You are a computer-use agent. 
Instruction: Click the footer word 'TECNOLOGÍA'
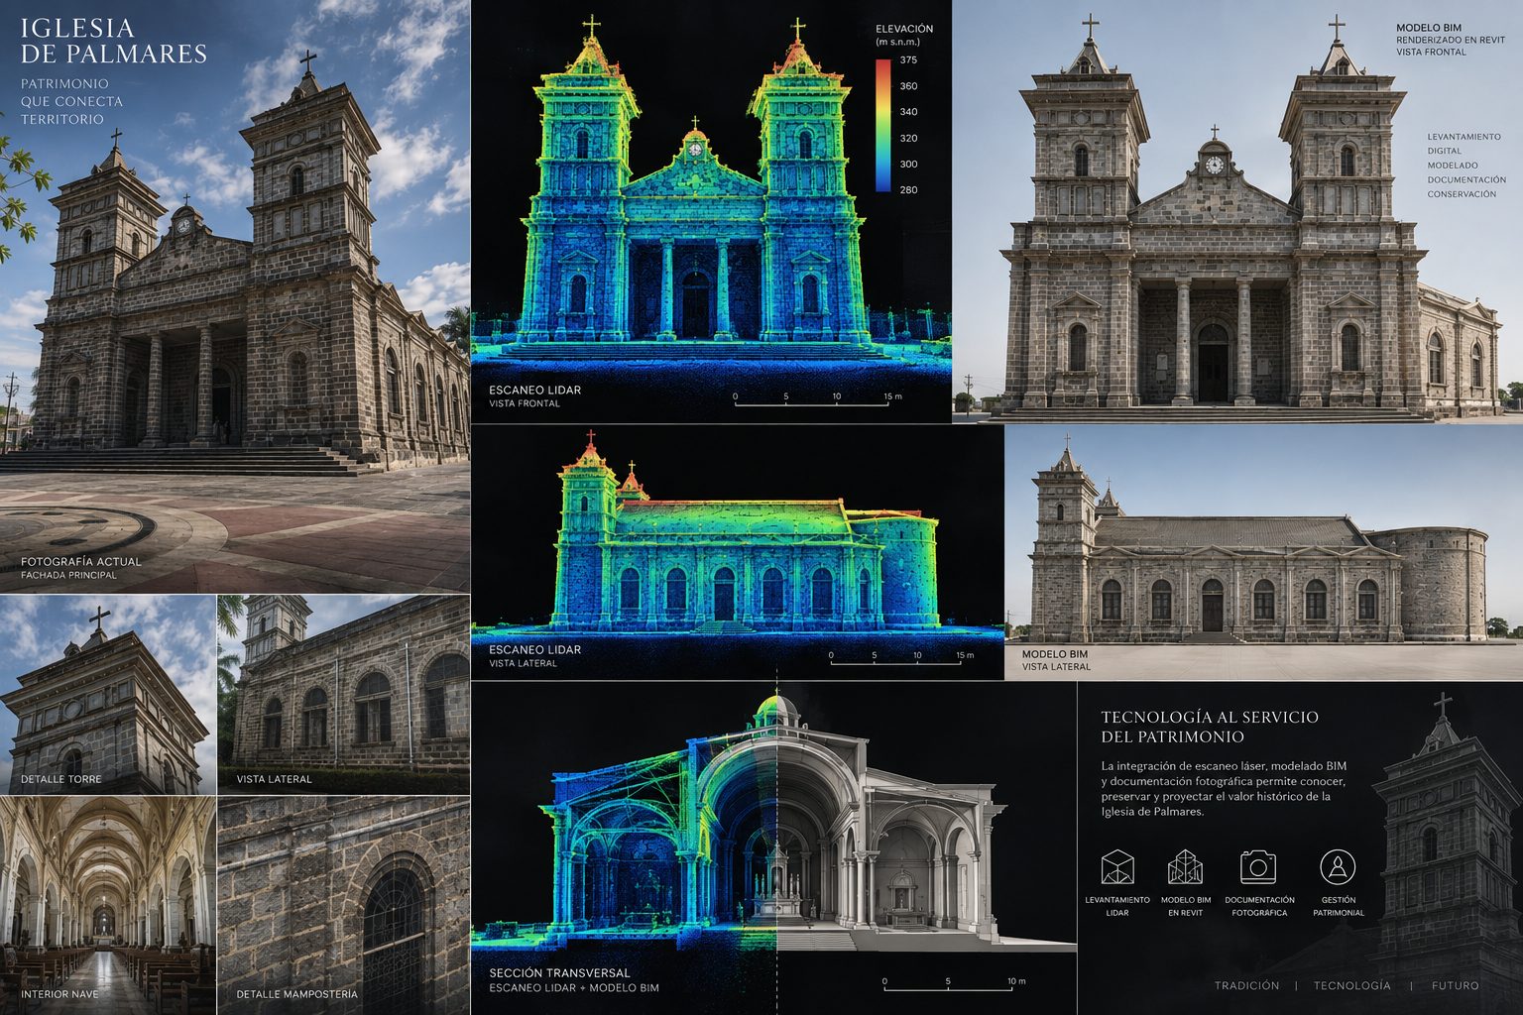click(1351, 985)
